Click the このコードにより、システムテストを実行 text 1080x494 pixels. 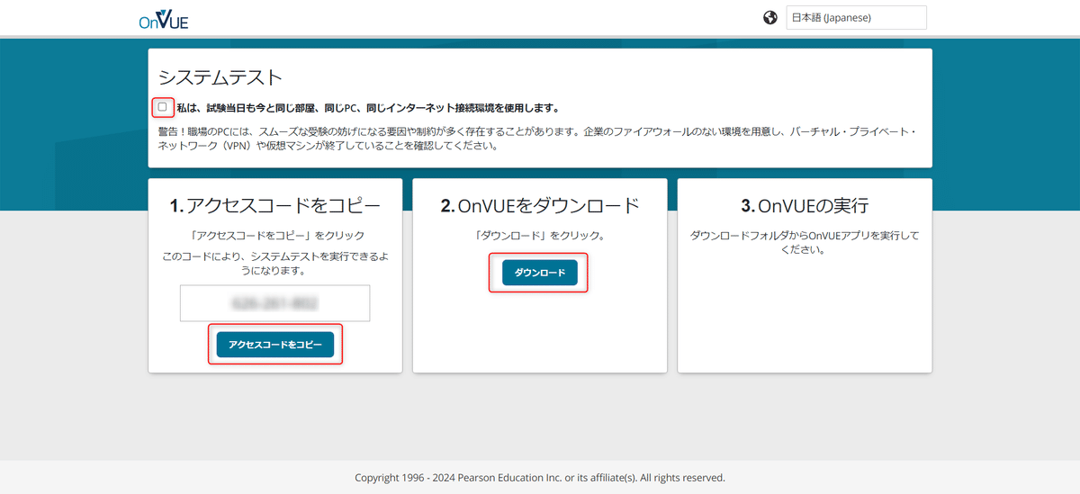point(275,262)
